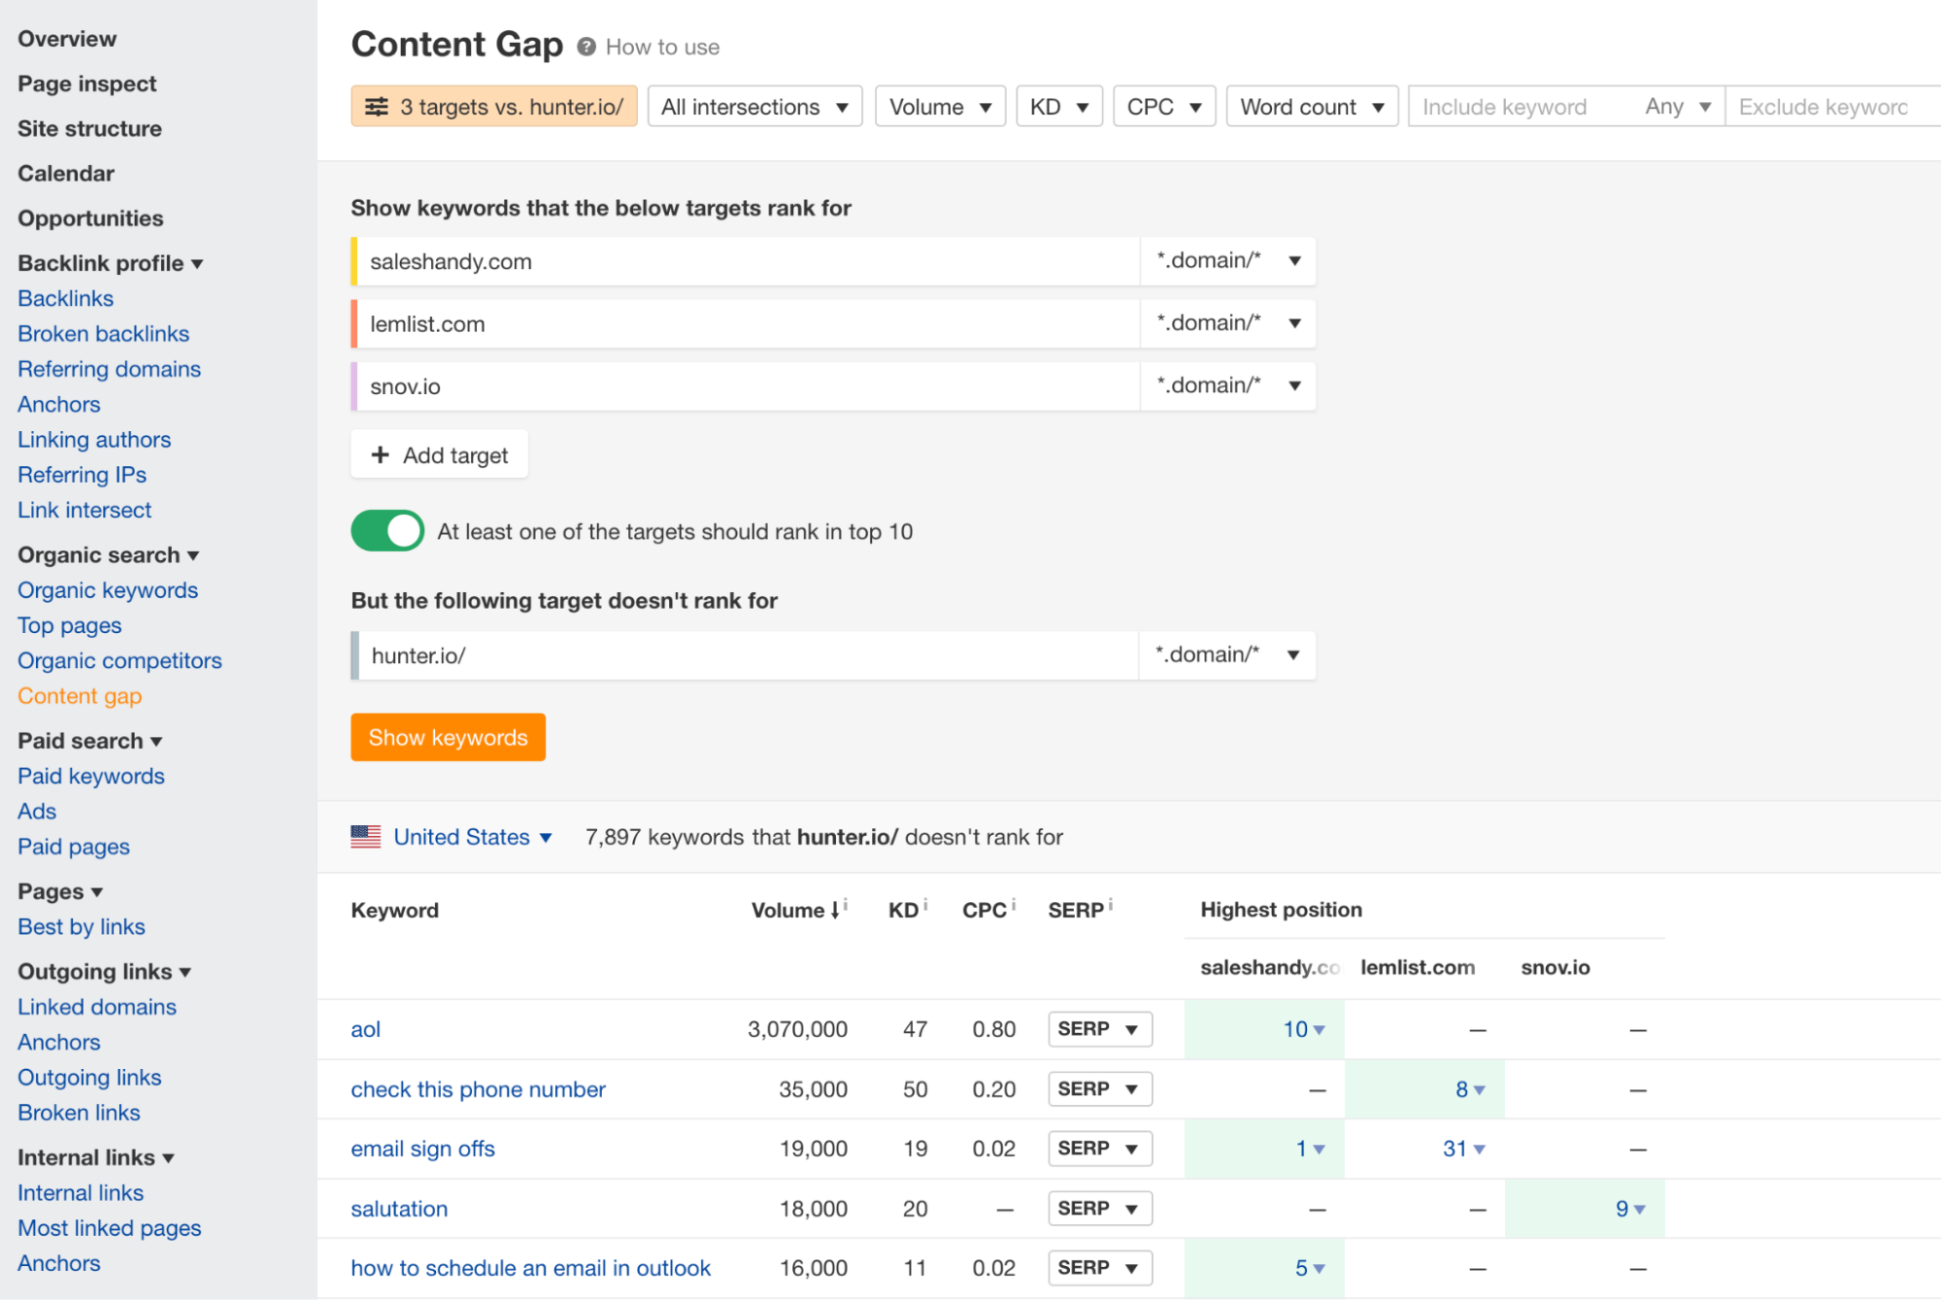Open the Linked domains link
Screen dimensions: 1941x1301
pyautogui.click(x=97, y=1007)
